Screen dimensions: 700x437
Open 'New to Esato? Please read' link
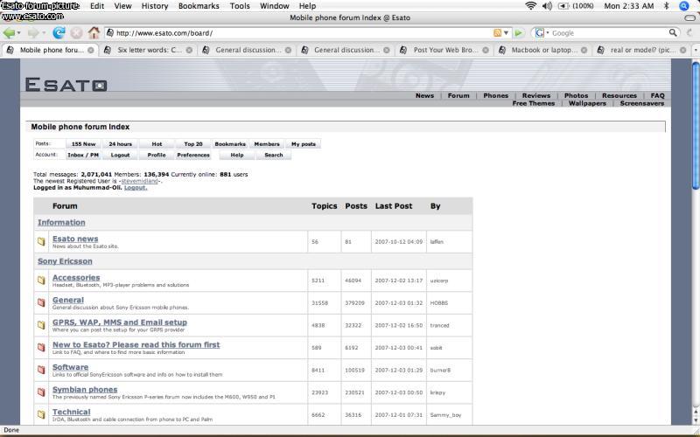(136, 344)
